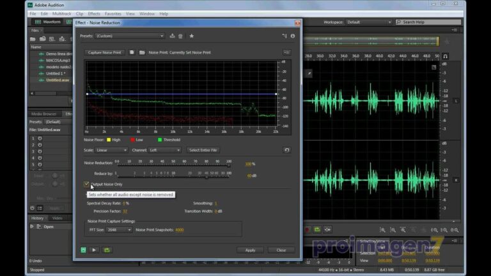Toggle the loop playback button in the transport
491x276 pixels.
point(317,230)
